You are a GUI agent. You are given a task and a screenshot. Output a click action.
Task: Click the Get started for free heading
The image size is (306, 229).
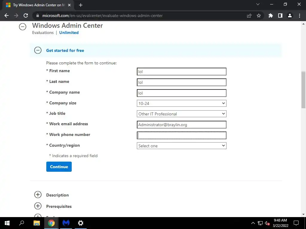[x=65, y=50]
